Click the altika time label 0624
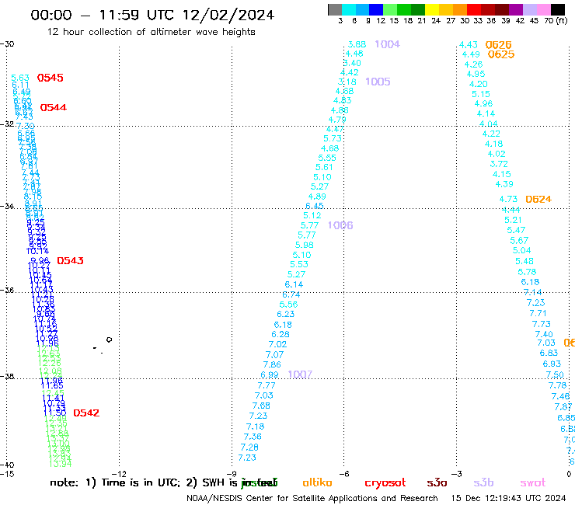575x505 pixels. (538, 199)
